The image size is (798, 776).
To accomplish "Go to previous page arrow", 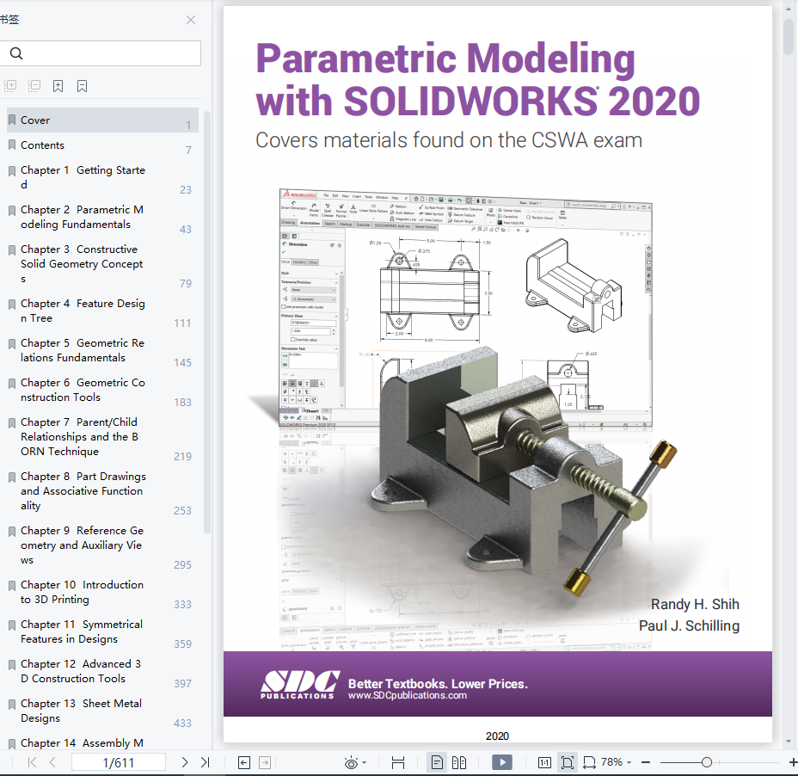I will coord(52,762).
